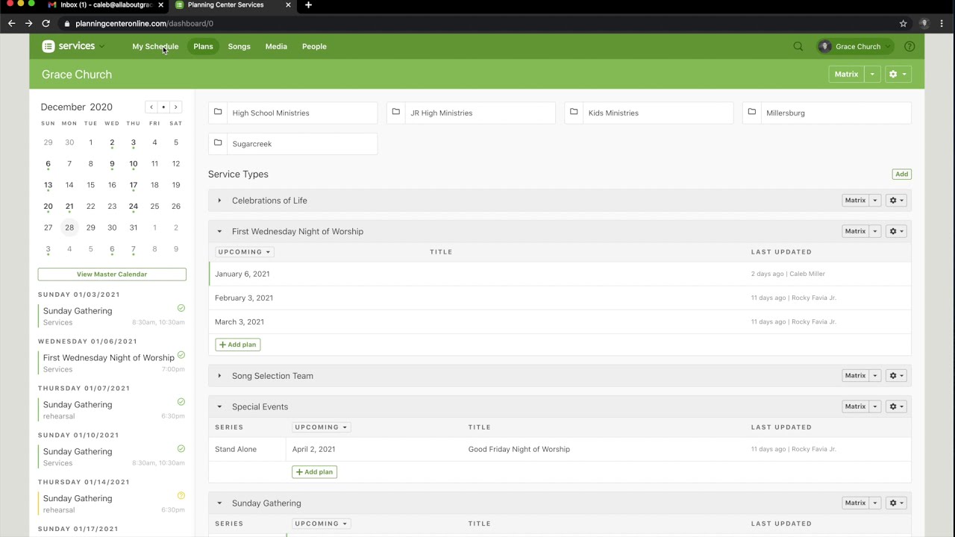
Task: Open the help question mark icon
Action: pos(909,46)
